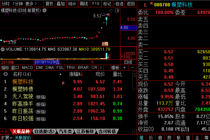The width and height of the screenshot is (210, 140).
Task: Sort by 现价 column header
Action: tap(100, 74)
